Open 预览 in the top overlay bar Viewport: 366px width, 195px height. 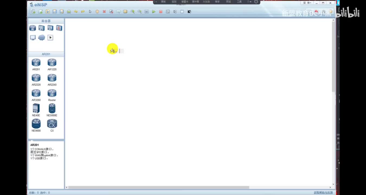pos(229,2)
